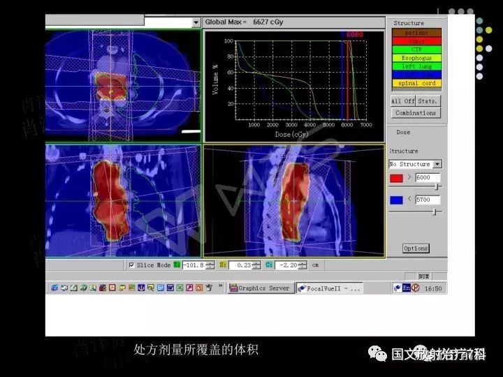Viewport: 503px width, 377px height.
Task: Click the green T slice position icon
Action: pos(177,265)
